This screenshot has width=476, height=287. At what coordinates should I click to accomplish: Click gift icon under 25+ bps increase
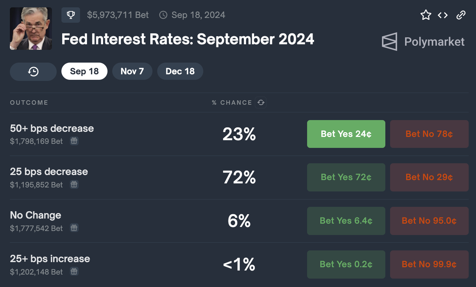click(74, 272)
